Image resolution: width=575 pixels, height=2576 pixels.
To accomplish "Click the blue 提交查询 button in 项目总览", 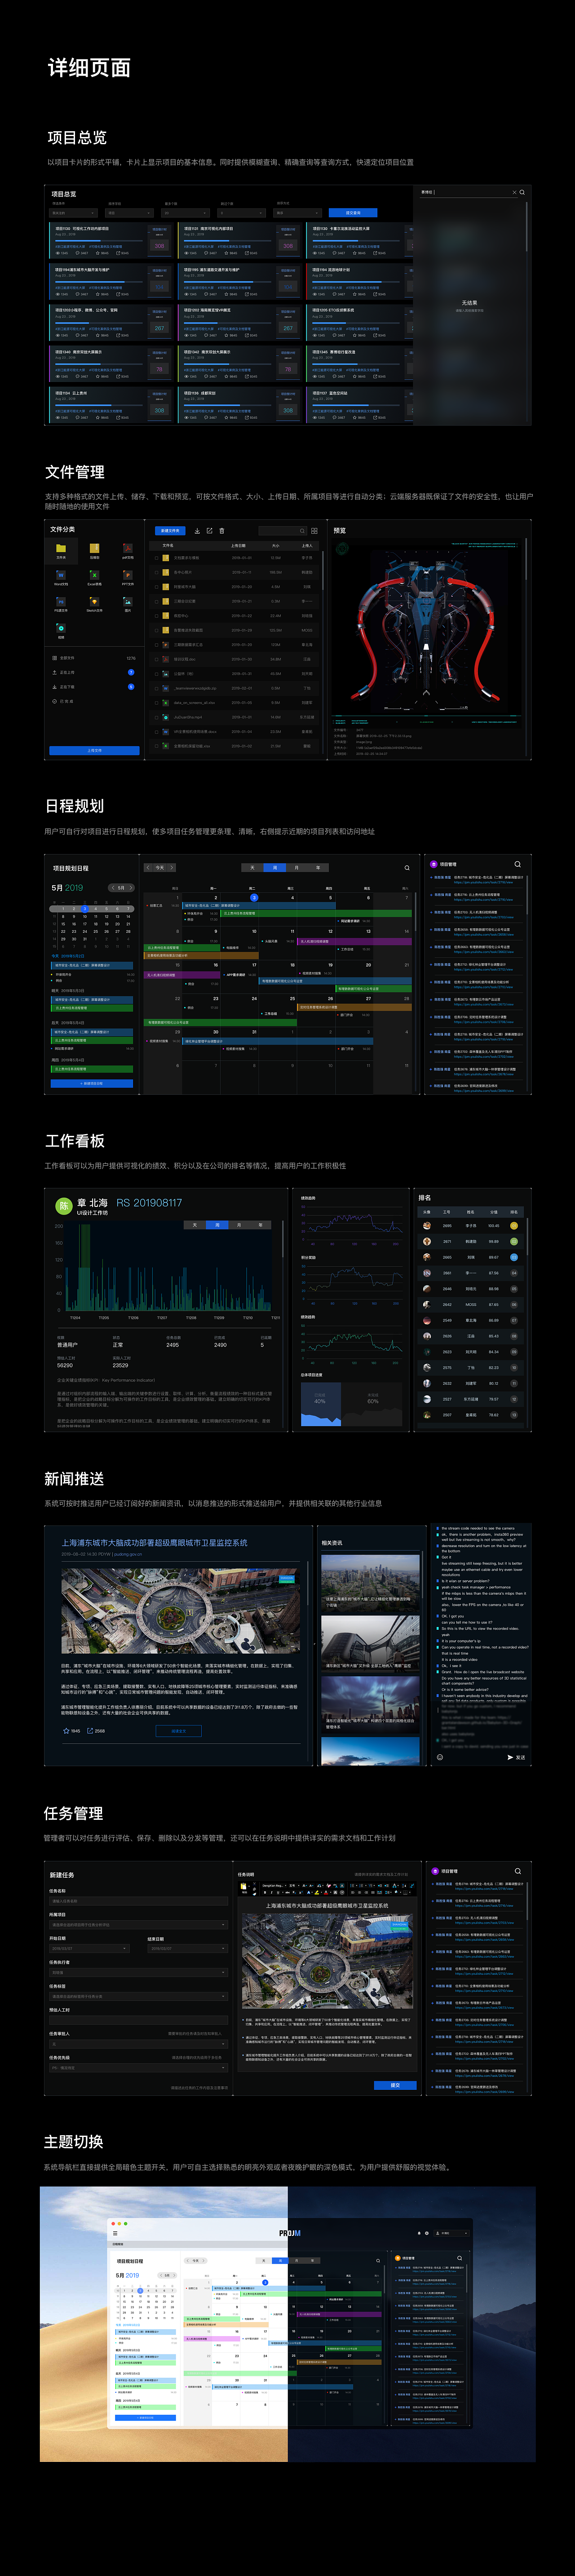I will pyautogui.click(x=353, y=213).
